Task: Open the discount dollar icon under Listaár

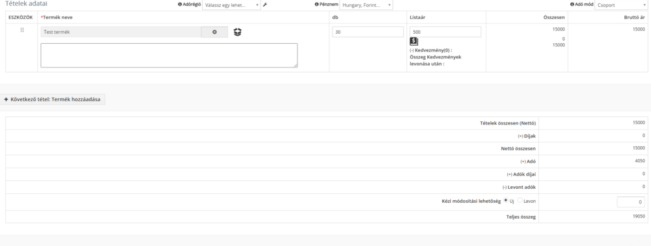Action: click(x=414, y=41)
